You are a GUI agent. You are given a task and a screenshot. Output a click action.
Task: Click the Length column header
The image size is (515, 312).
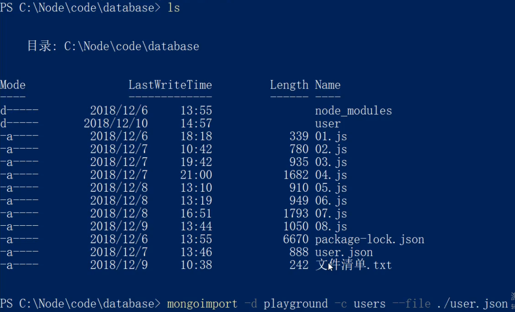pyautogui.click(x=289, y=85)
